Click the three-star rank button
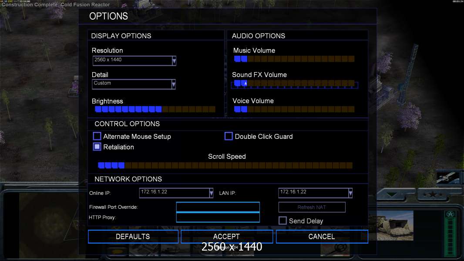The width and height of the screenshot is (464, 261). click(433, 194)
